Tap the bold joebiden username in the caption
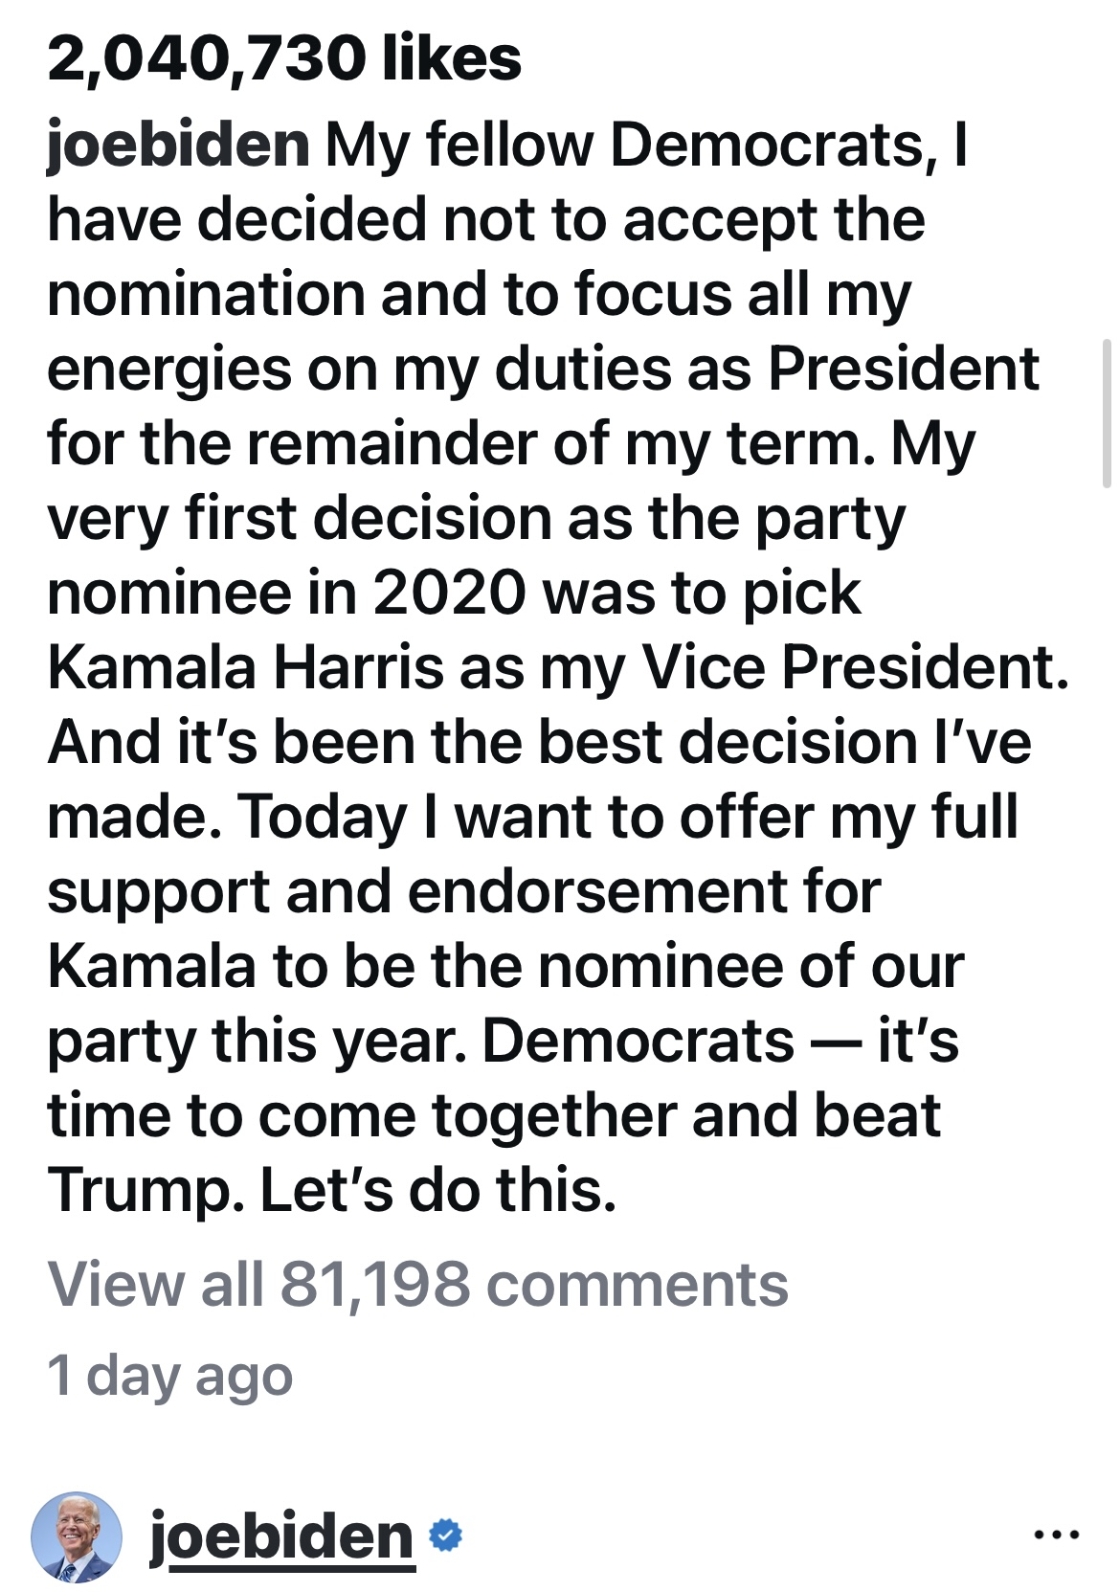1120x1592 pixels. point(178,146)
